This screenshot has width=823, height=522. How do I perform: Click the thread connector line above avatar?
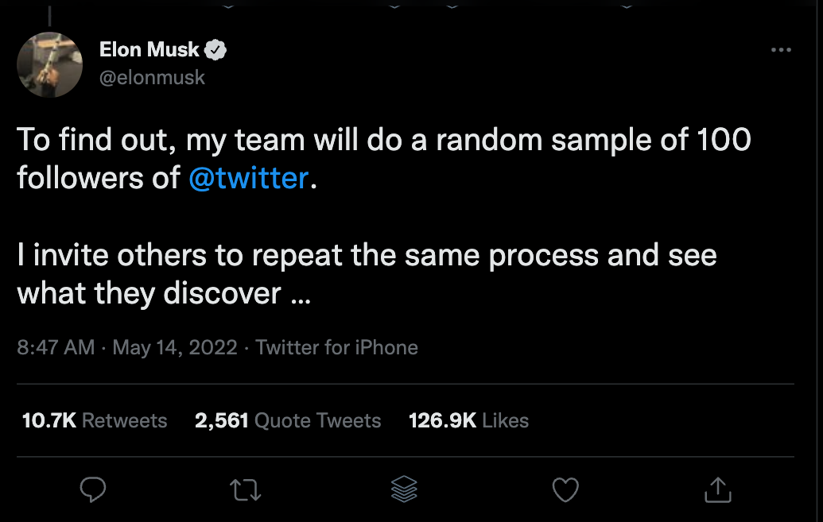pos(50,16)
